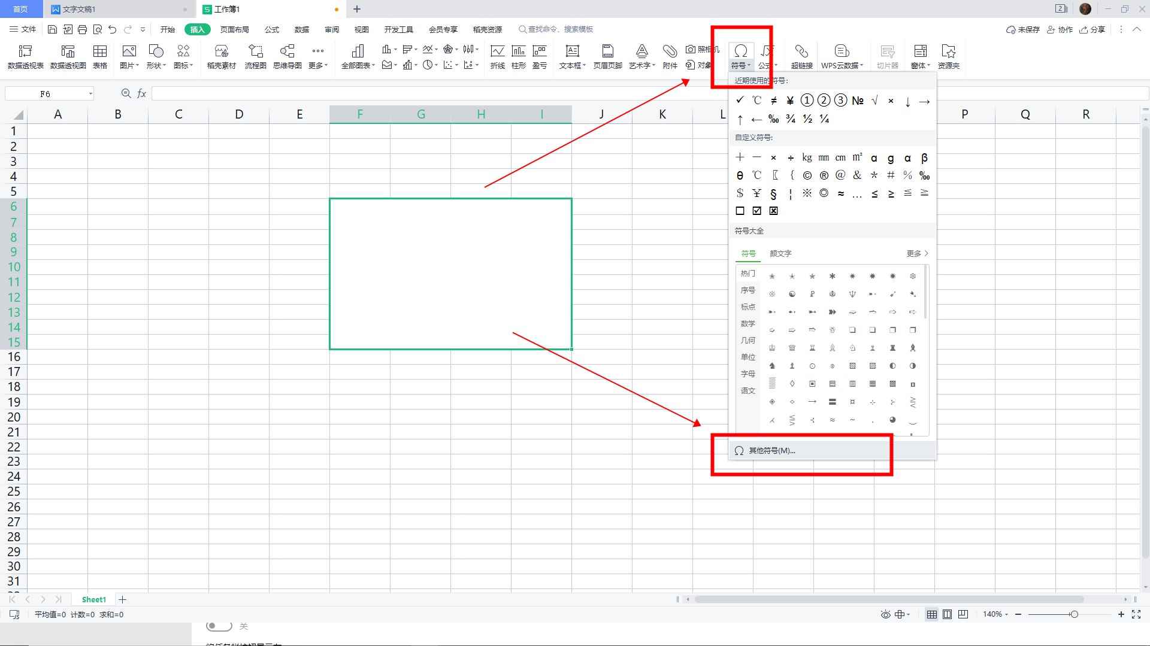Open the 140% zoom level dropdown

coord(995,614)
